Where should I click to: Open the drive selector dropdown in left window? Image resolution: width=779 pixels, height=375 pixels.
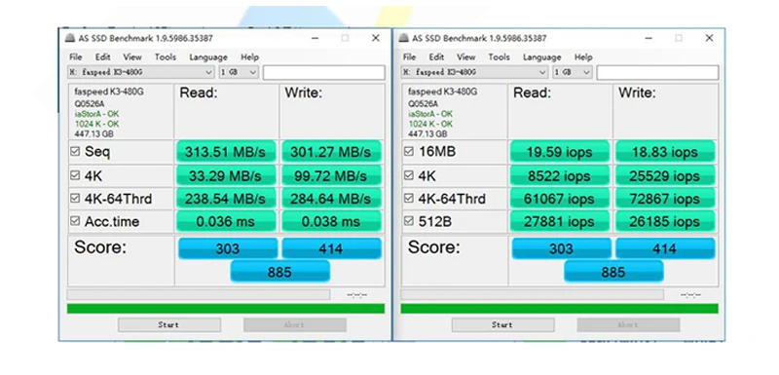point(141,72)
